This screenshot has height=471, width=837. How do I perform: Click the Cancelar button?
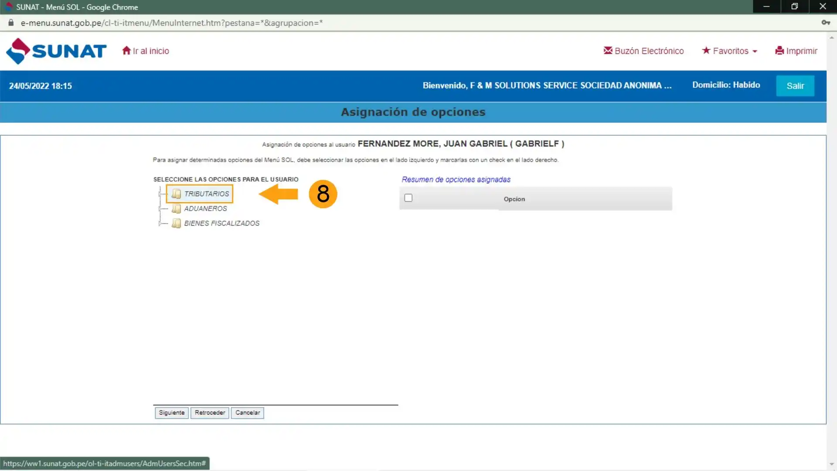tap(248, 413)
